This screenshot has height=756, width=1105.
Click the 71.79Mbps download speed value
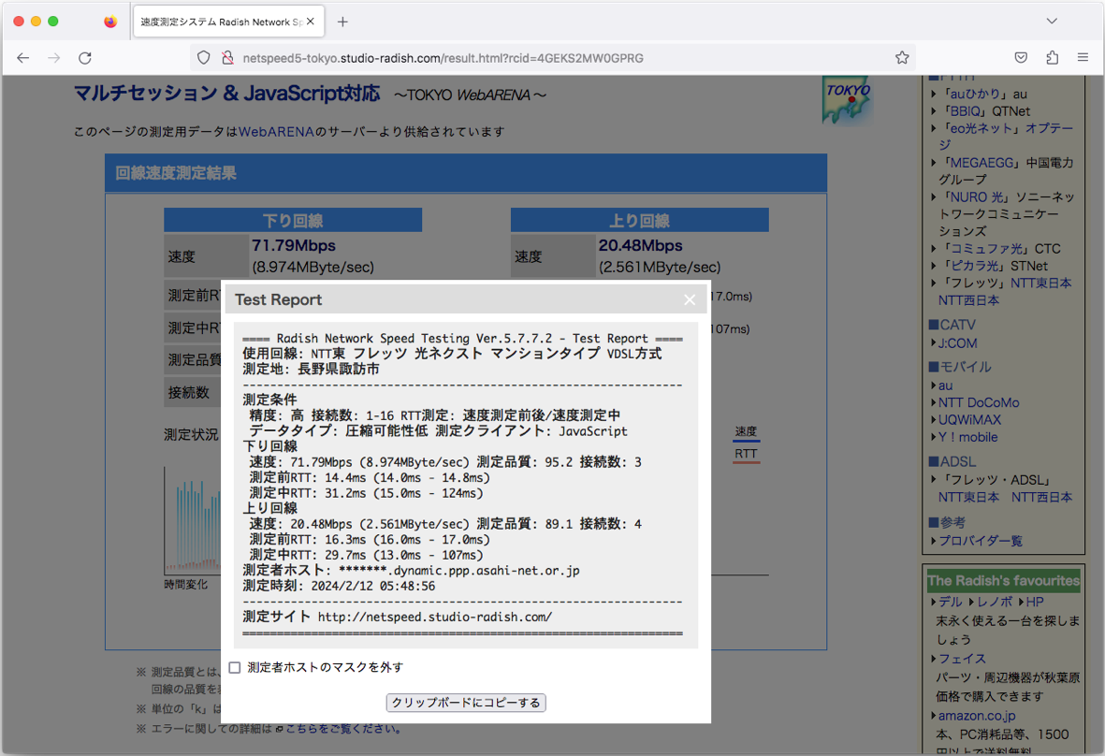[294, 246]
